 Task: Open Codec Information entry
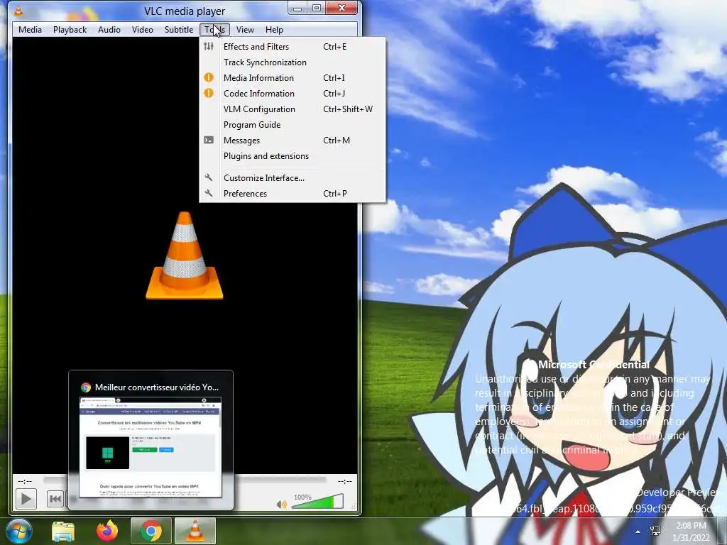click(x=292, y=93)
